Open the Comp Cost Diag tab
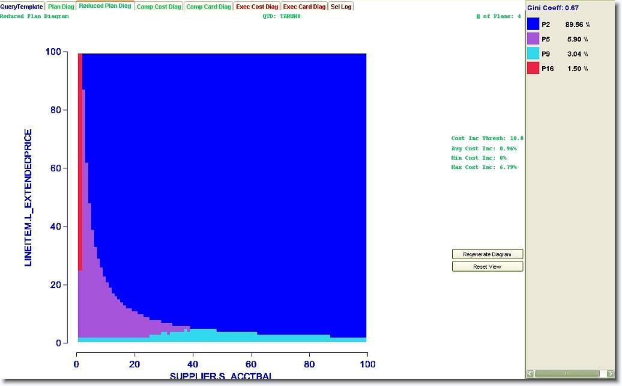Image resolution: width=622 pixels, height=386 pixels. 159,7
